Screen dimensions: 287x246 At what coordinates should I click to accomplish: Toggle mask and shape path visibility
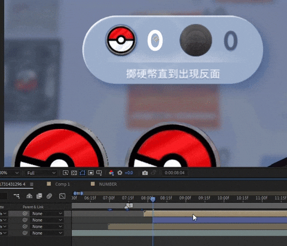pos(83,173)
